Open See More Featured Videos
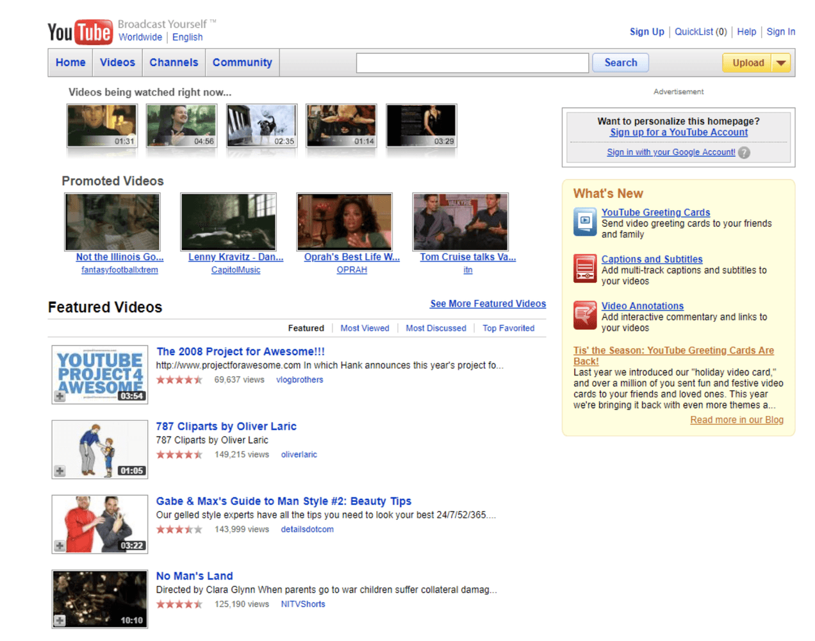815x641 pixels. pos(488,304)
